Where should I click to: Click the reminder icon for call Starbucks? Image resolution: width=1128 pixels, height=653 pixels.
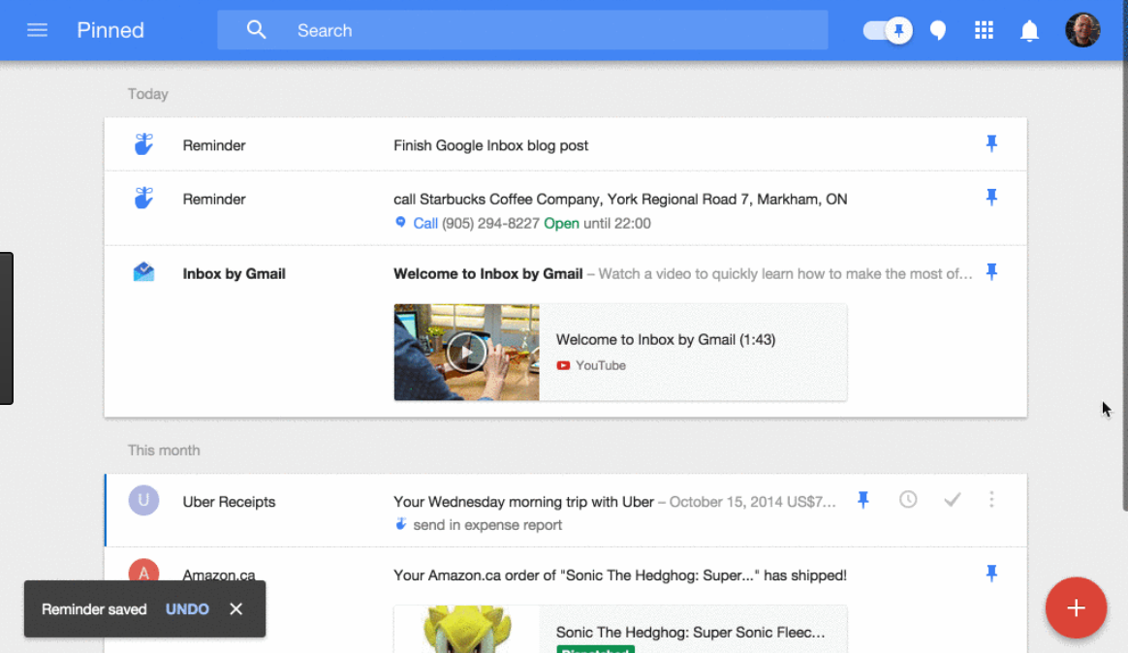pos(143,198)
